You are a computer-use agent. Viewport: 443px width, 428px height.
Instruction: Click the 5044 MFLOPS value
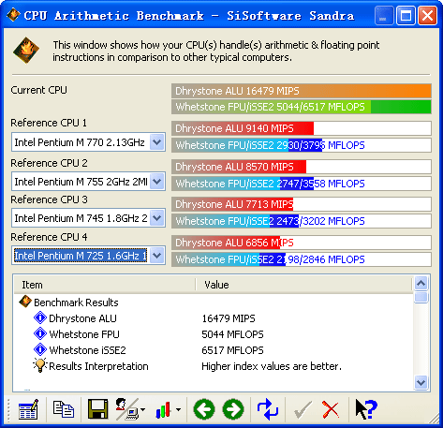(232, 334)
